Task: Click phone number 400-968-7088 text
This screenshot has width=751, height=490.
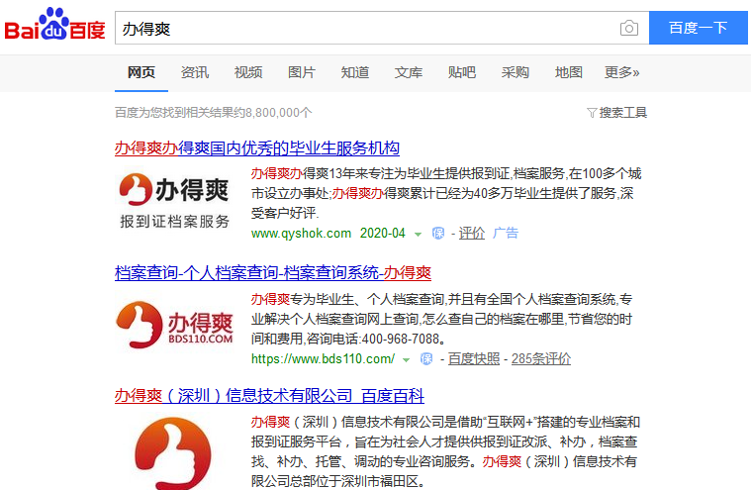Action: (x=401, y=340)
